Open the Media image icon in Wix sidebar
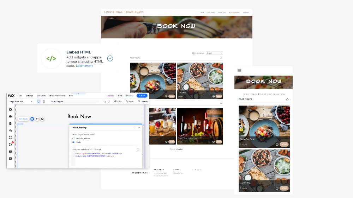 [11, 152]
